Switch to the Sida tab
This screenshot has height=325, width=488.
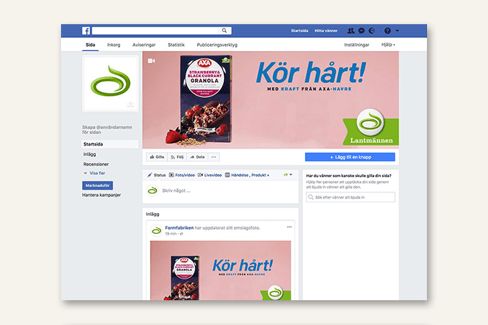click(x=90, y=45)
